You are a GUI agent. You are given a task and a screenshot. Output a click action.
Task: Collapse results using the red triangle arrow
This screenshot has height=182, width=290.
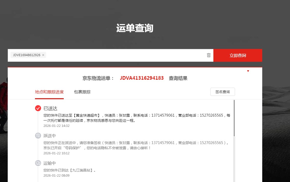(x=248, y=71)
